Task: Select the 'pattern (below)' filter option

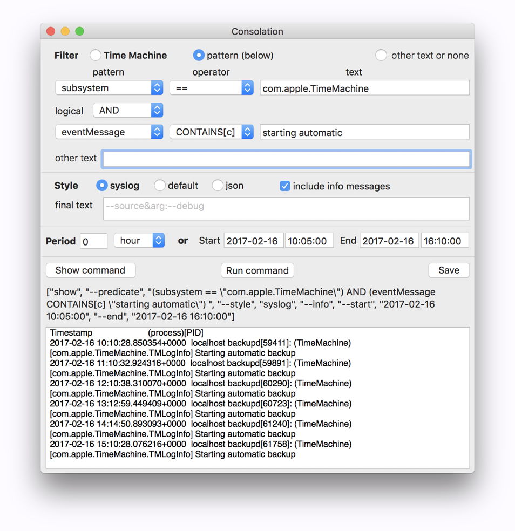Action: (199, 55)
